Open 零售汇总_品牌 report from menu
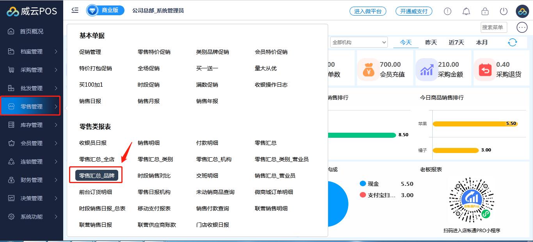 point(97,176)
